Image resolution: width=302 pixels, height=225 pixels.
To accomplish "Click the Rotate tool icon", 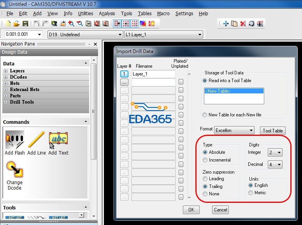I will pos(251,24).
